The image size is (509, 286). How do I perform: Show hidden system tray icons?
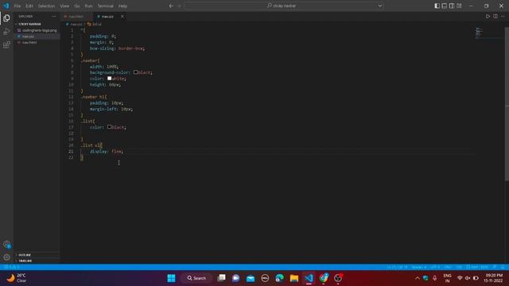click(417, 278)
